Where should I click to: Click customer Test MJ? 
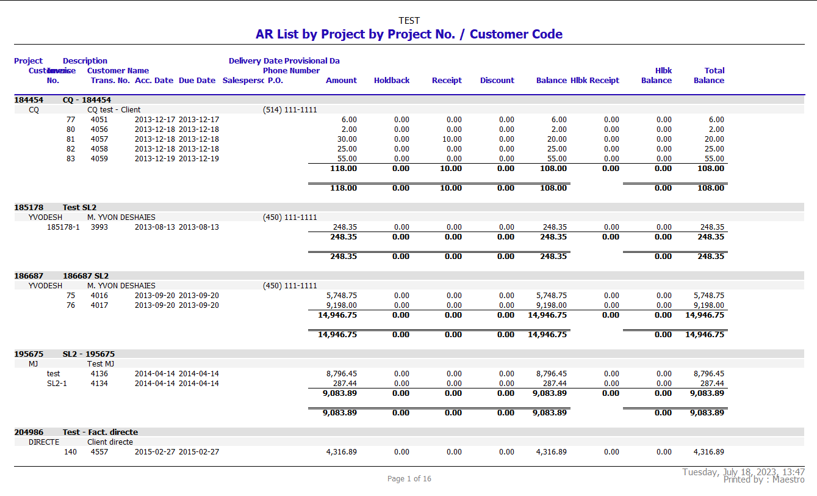(101, 364)
